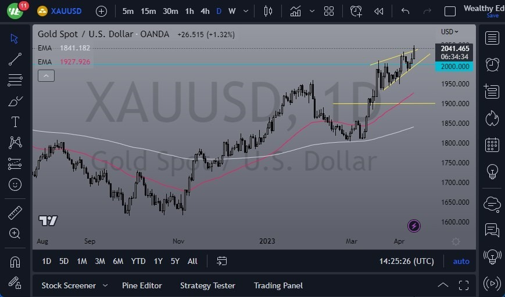Toggle lock on drawing mode pencil
This screenshot has width=505, height=297.
(x=15, y=282)
